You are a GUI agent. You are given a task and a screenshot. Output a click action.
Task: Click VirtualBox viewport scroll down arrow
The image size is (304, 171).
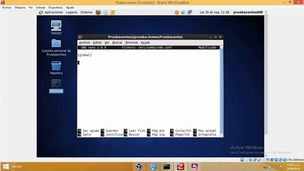click(x=266, y=155)
